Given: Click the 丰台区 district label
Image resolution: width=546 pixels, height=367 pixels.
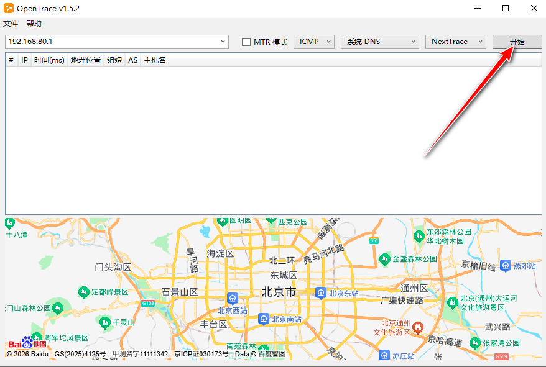Looking at the screenshot, I should coord(213,325).
